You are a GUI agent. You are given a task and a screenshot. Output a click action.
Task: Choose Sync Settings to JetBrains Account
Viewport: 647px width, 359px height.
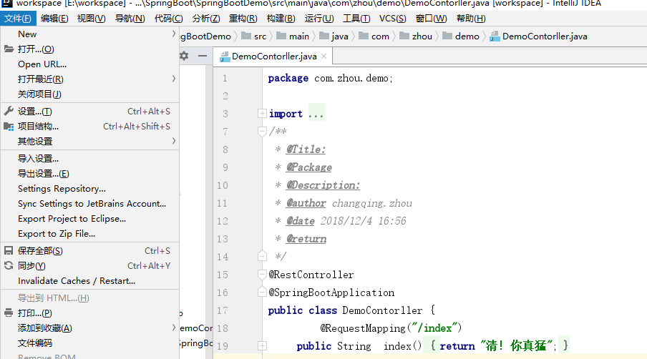tap(90, 204)
